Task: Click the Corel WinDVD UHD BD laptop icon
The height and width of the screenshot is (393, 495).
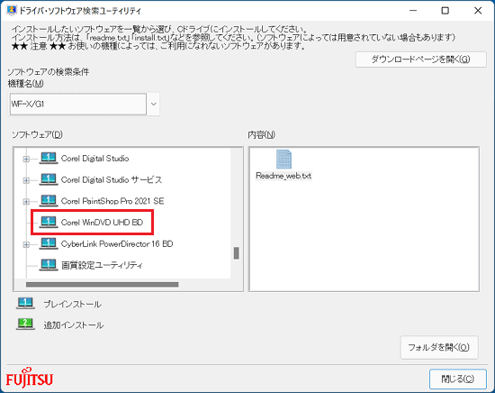Action: pos(49,223)
